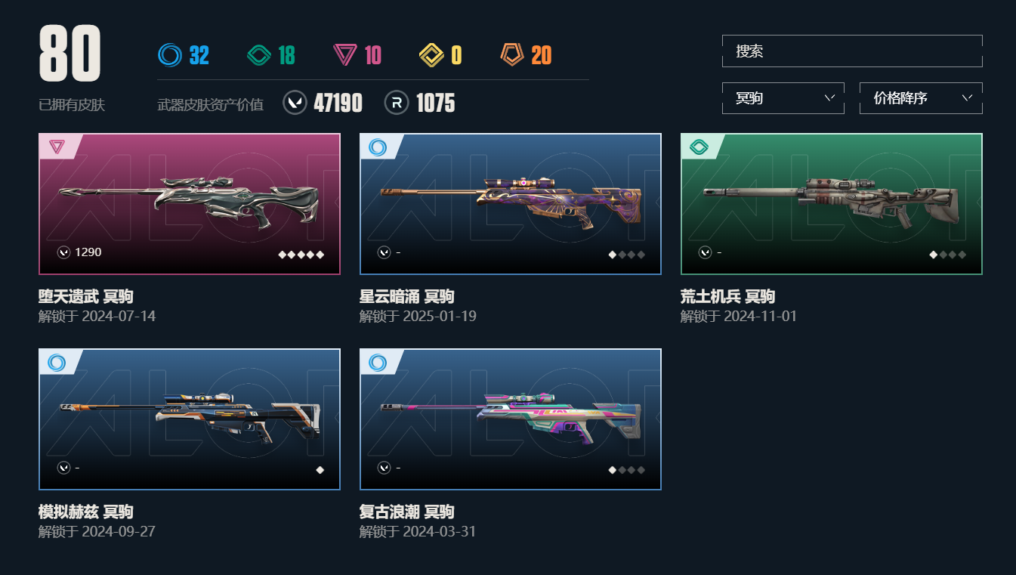
Task: Click the green Deluxe tier icon showing 18
Action: tap(259, 55)
